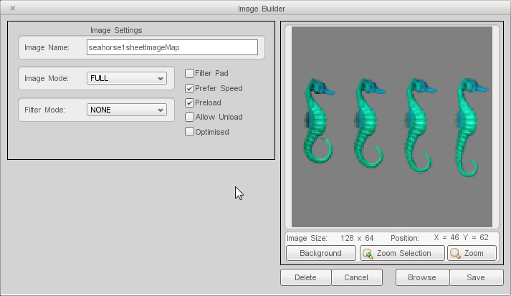The width and height of the screenshot is (511, 296).
Task: Expand the Filter Mode dropdown
Action: [127, 110]
